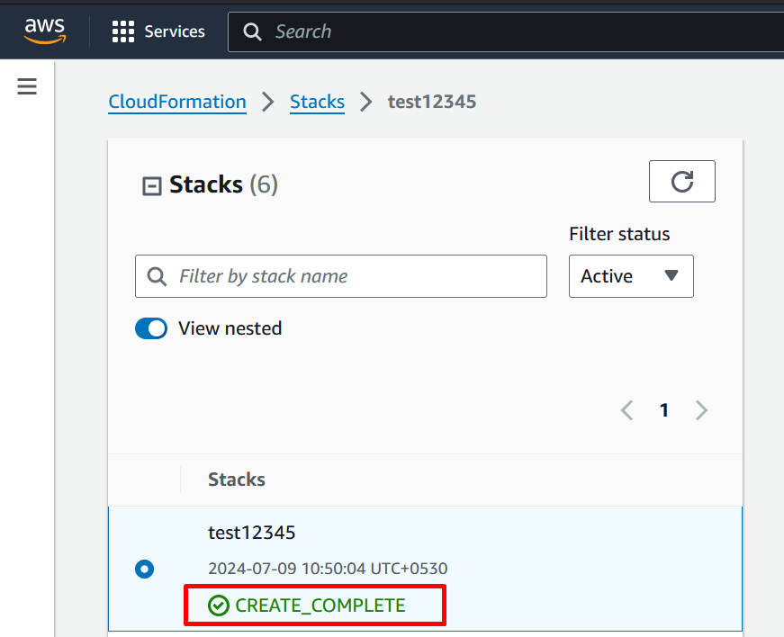Select page number 1 in pagination
This screenshot has width=784, height=637.
tap(664, 410)
